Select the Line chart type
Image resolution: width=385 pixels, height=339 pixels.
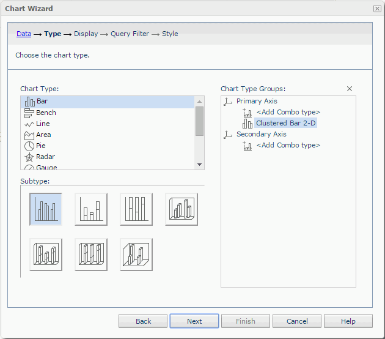[108, 124]
